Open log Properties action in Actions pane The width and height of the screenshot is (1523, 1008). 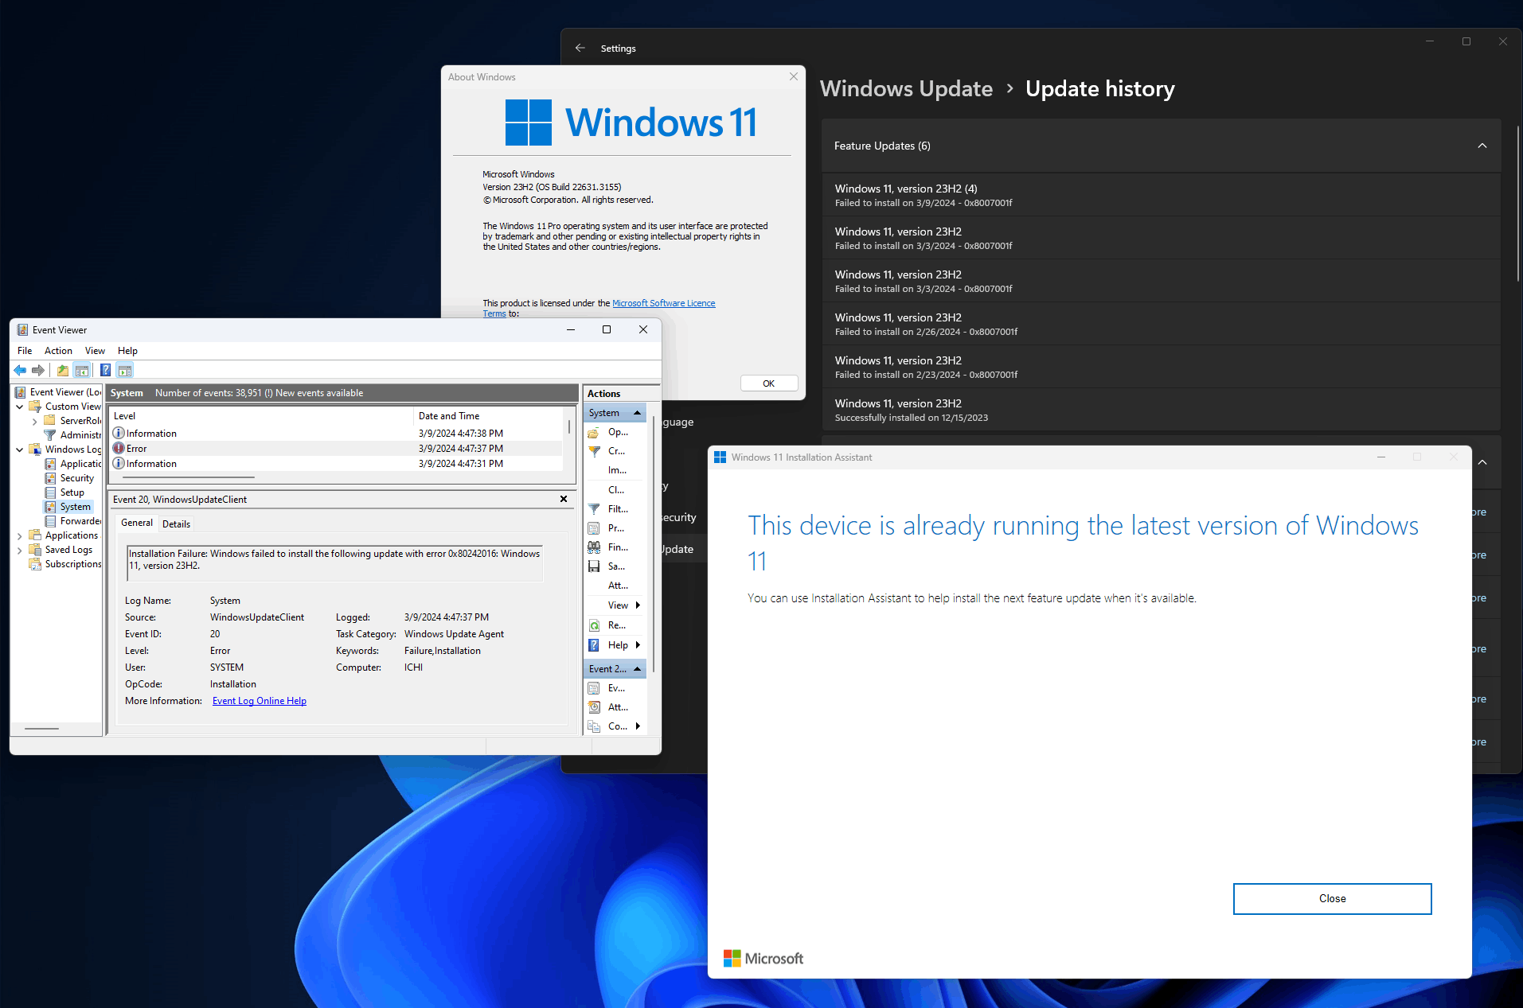point(616,528)
